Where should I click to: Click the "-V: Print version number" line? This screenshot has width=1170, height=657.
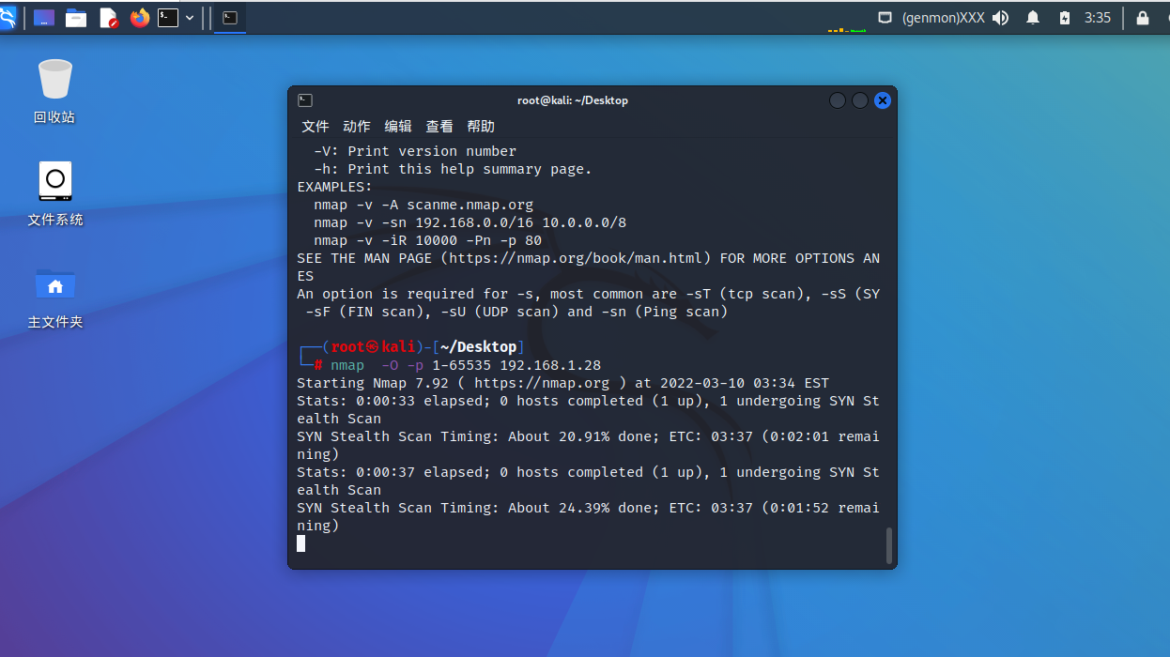coord(415,151)
